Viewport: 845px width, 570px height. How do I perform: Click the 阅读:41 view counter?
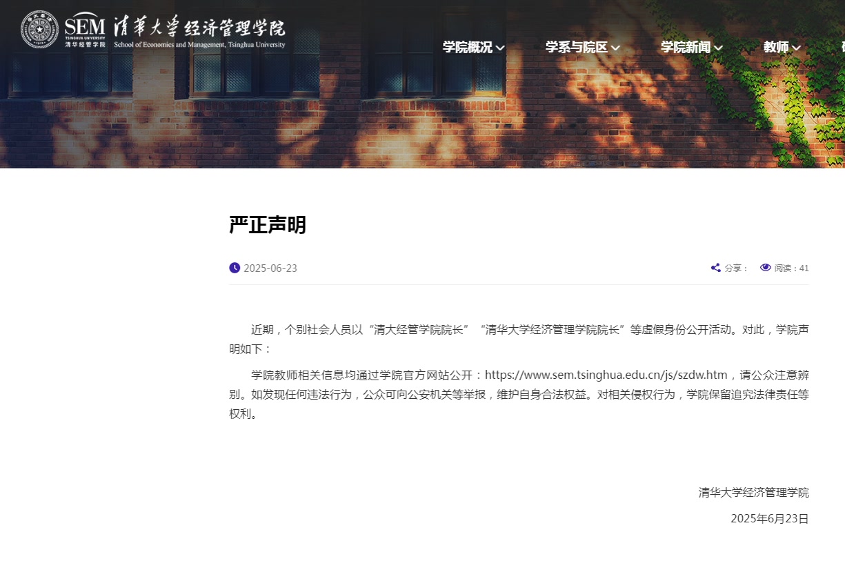(x=791, y=268)
